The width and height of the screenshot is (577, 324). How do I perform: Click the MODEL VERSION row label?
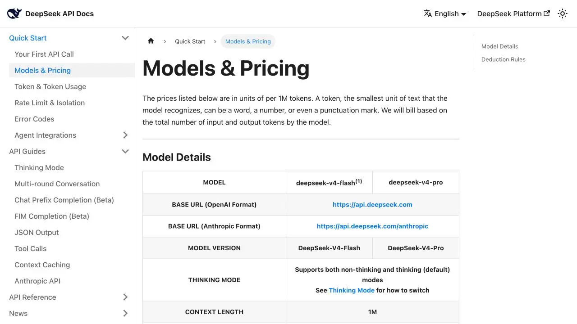point(214,248)
